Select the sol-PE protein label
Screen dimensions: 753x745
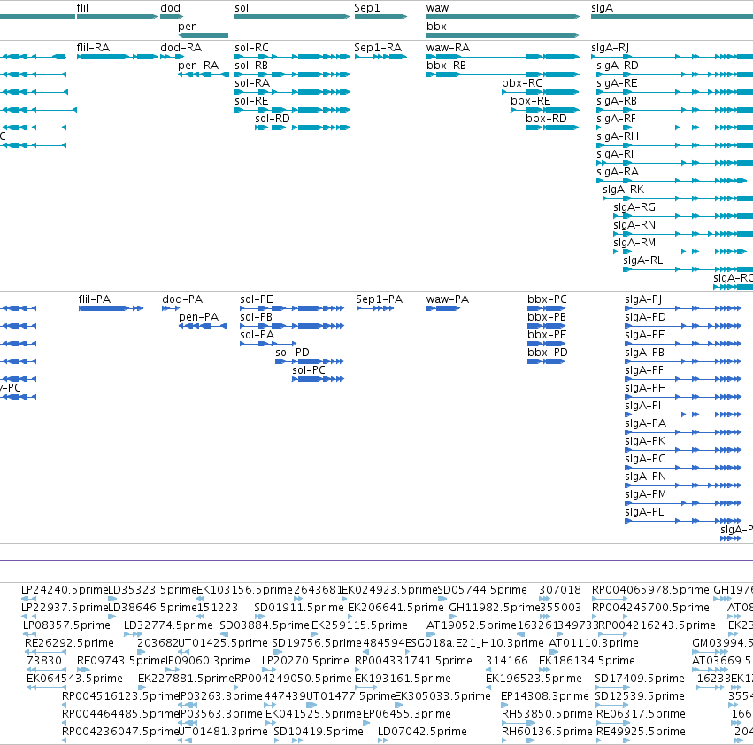[x=257, y=299]
